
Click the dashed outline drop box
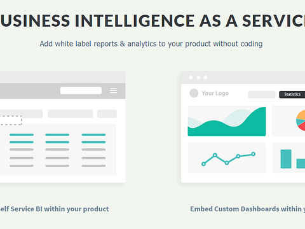[x=11, y=120]
